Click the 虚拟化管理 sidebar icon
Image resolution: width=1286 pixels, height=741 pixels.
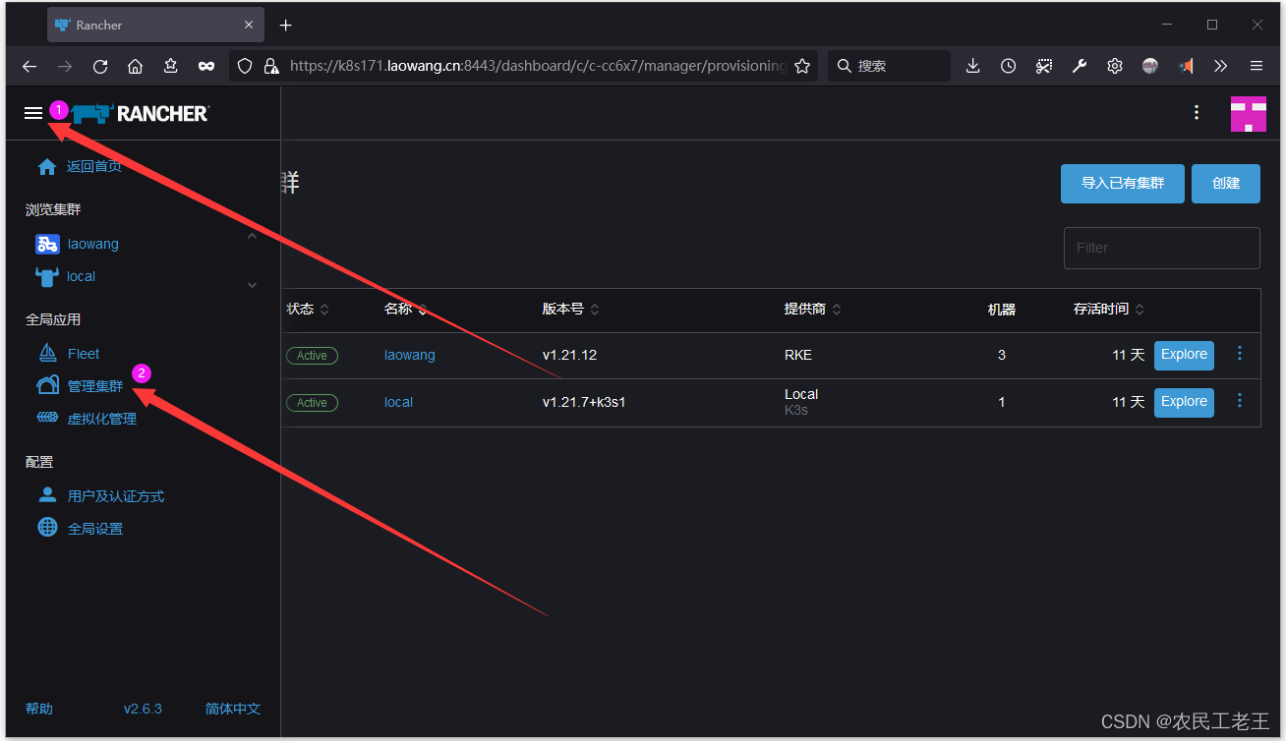47,417
